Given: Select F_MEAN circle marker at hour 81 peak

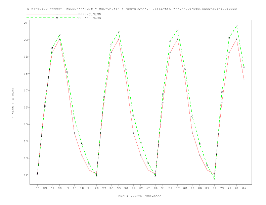Looking at the screenshot, I should click(x=236, y=26).
